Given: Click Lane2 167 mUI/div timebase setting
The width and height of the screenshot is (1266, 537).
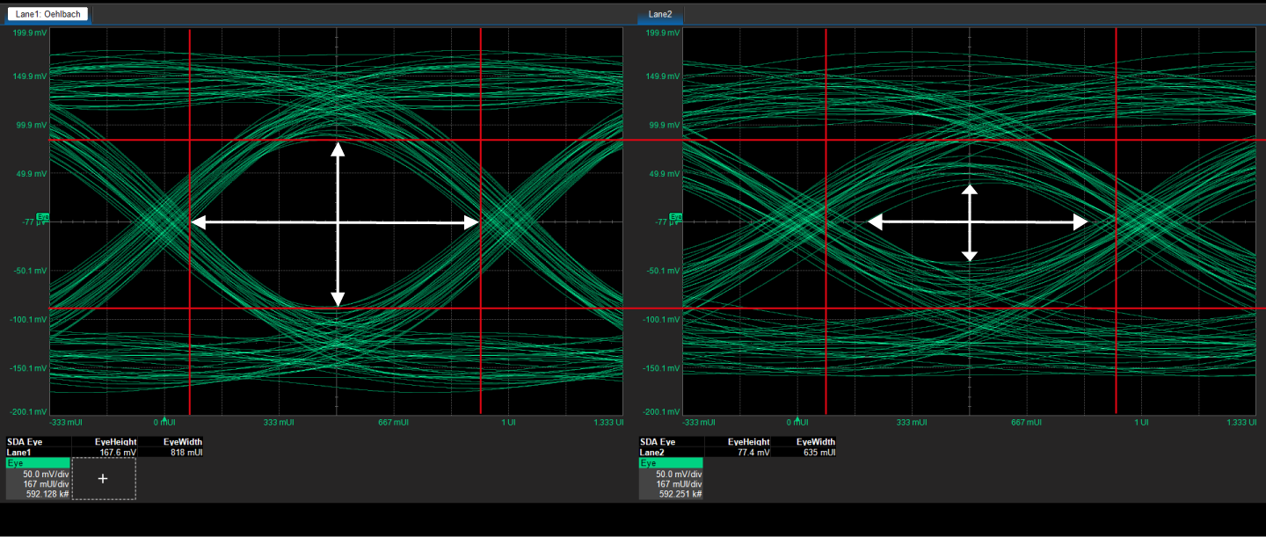Looking at the screenshot, I should (x=679, y=483).
